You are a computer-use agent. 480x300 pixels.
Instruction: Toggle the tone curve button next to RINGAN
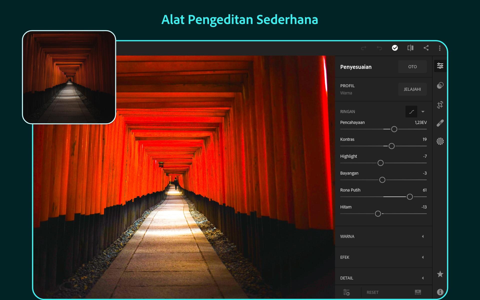coord(411,111)
